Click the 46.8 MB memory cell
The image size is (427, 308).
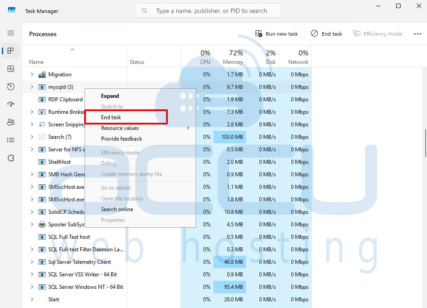pos(230,262)
